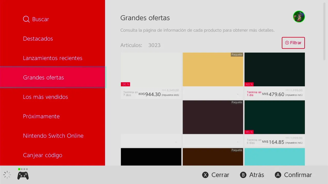328x184 pixels.
Task: Click 'Termina en 1 día' label
Action: [x=254, y=94]
